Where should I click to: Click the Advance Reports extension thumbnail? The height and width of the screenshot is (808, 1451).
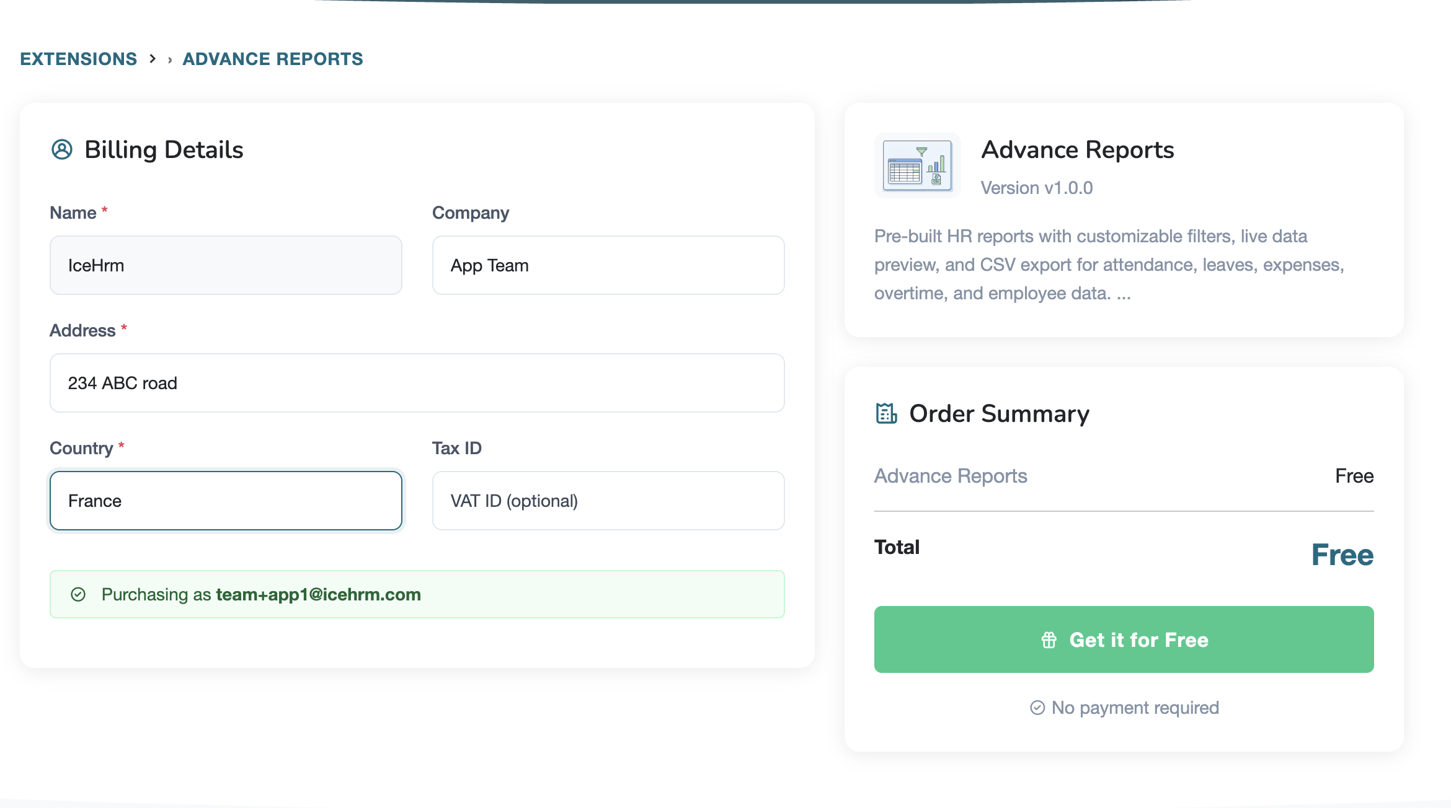point(917,165)
